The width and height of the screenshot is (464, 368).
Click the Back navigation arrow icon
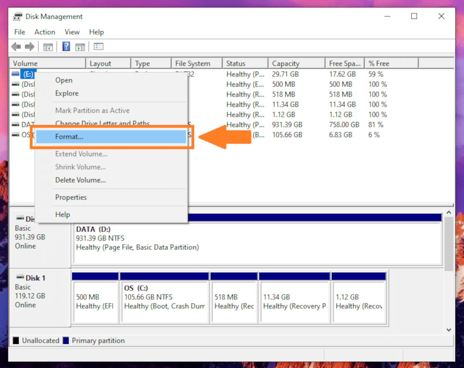[16, 46]
